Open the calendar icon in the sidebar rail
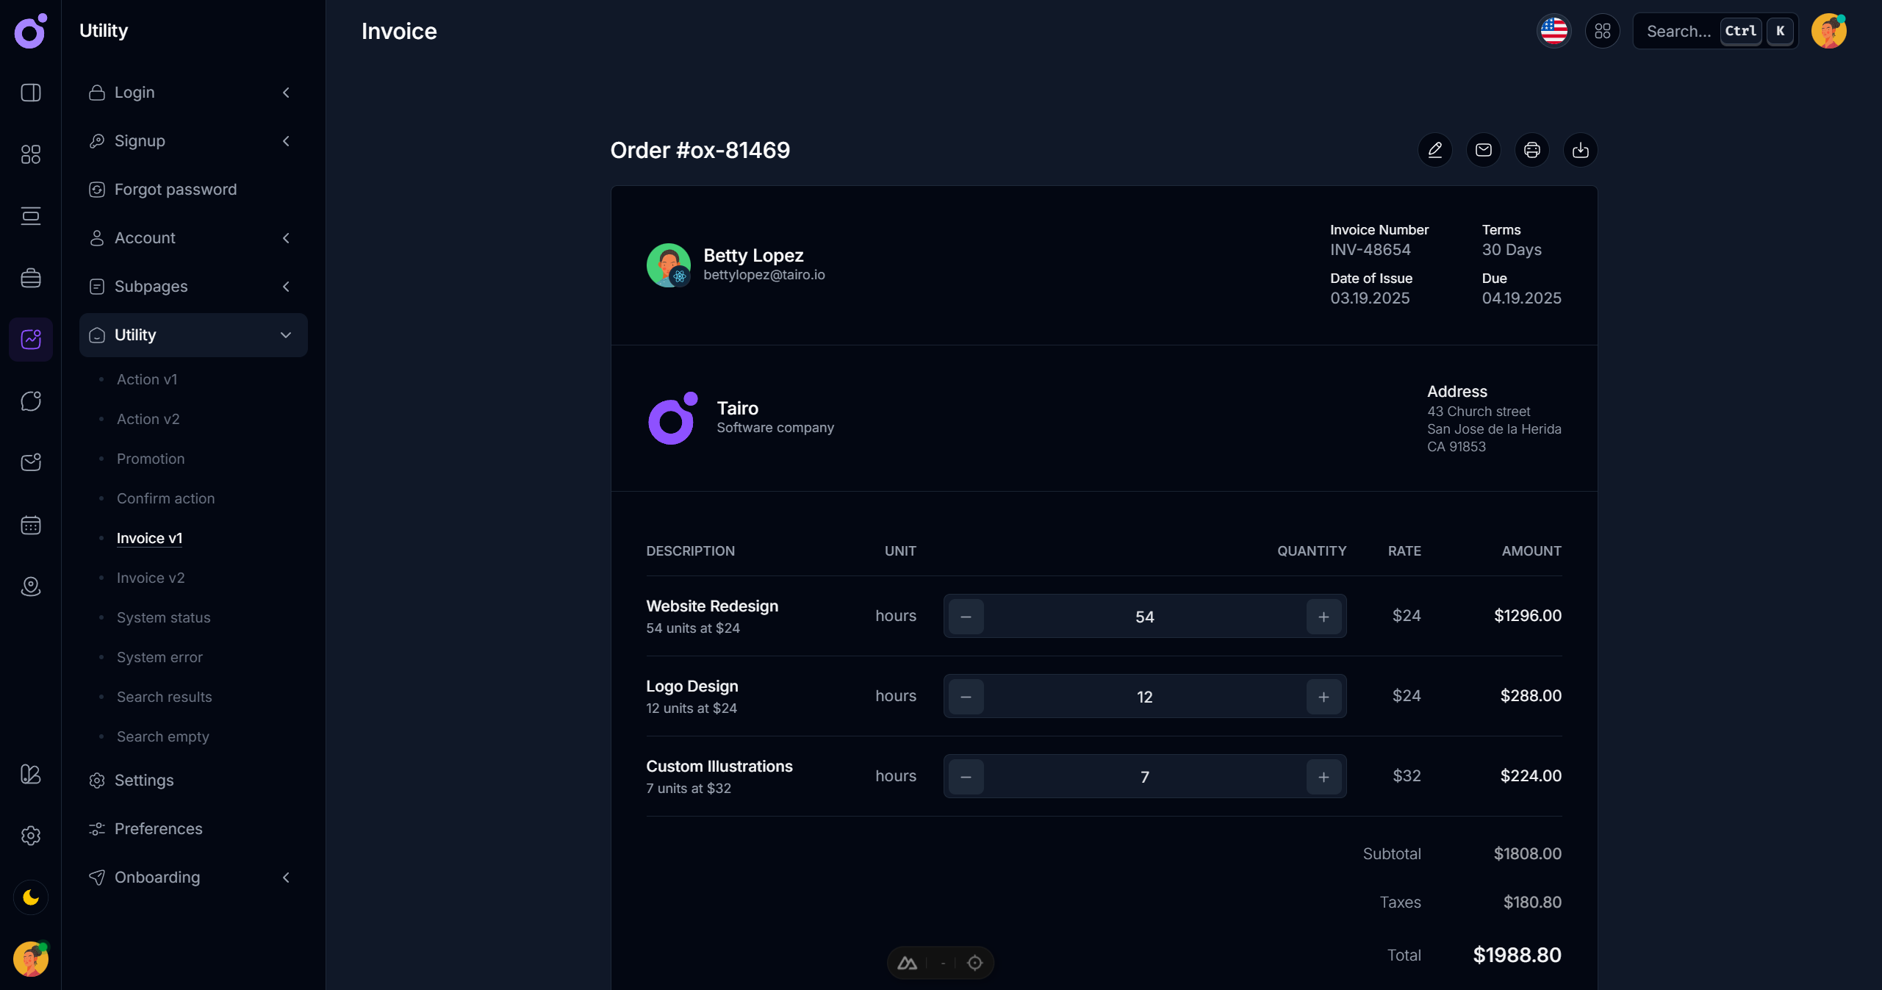Screen dimensions: 1882x990 pos(31,525)
